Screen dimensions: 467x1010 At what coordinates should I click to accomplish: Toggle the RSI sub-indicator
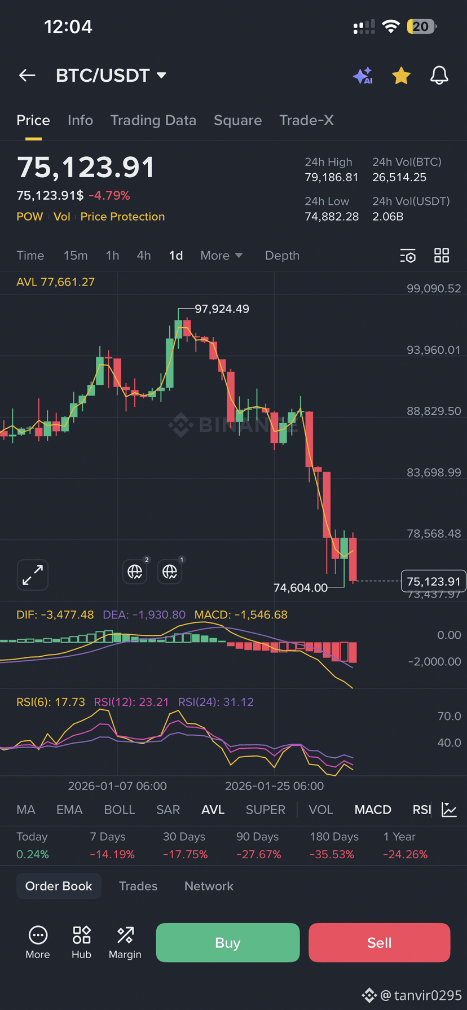pos(422,810)
